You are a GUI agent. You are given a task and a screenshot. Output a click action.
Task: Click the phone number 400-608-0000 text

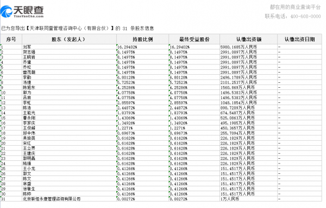[305, 16]
